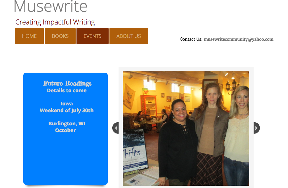This screenshot has width=288, height=188.
Task: Click the Details to come text
Action: (67, 91)
